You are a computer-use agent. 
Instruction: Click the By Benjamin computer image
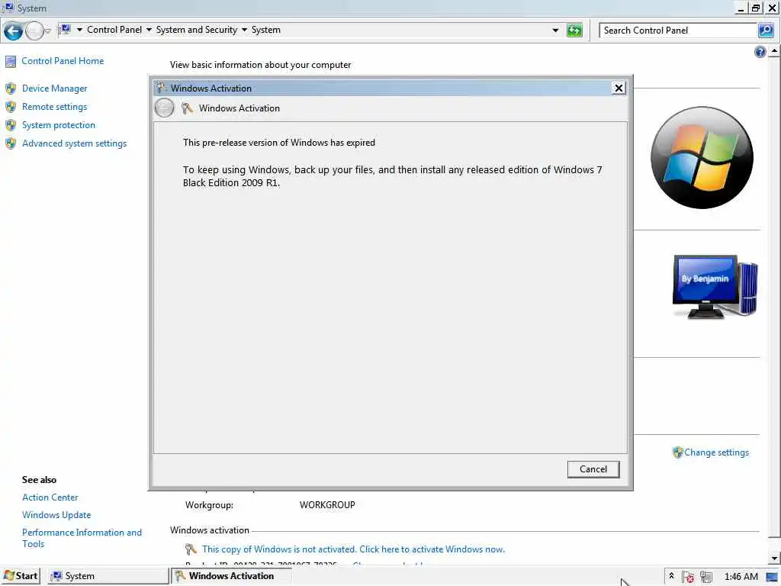click(x=715, y=287)
